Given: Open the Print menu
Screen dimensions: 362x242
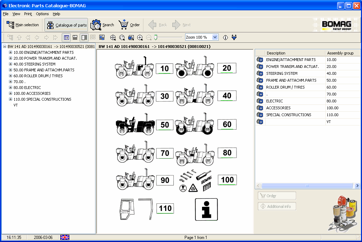Looking at the screenshot, I should click(28, 14).
